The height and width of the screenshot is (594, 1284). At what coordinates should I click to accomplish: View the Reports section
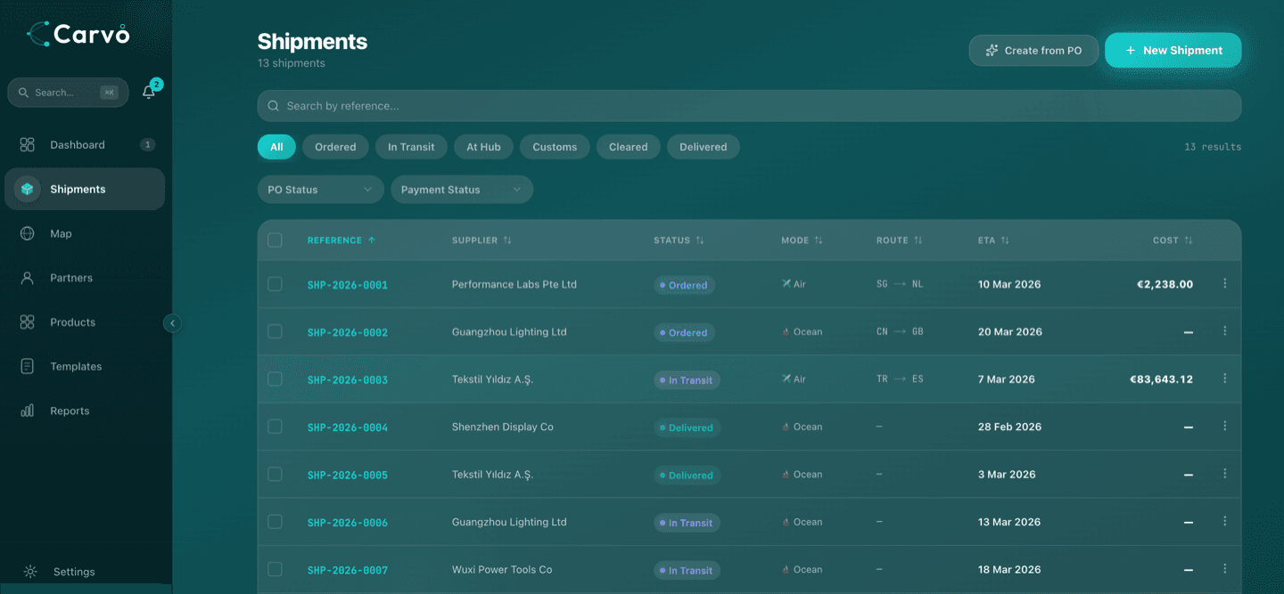[x=70, y=411]
